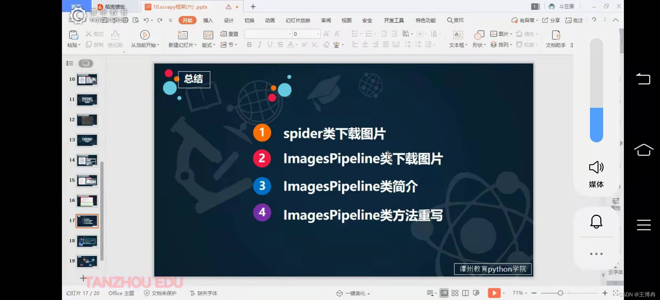Switch to the Design (设计) tab
The height and width of the screenshot is (300, 660).
tap(228, 20)
